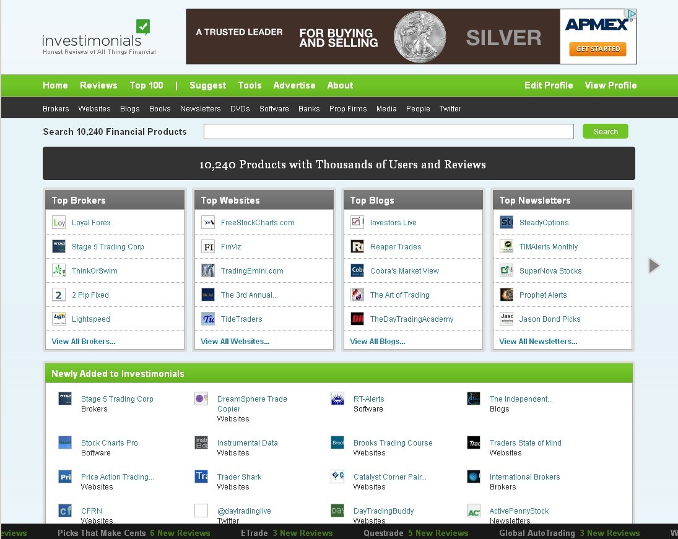Image resolution: width=678 pixels, height=539 pixels.
Task: Click the SteadyOptions newsletter icon
Action: coord(506,223)
